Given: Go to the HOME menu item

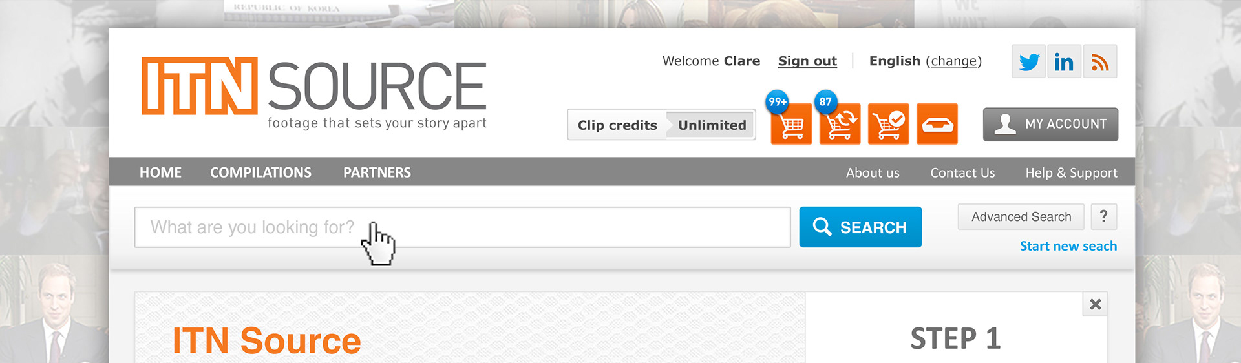Looking at the screenshot, I should (x=160, y=172).
